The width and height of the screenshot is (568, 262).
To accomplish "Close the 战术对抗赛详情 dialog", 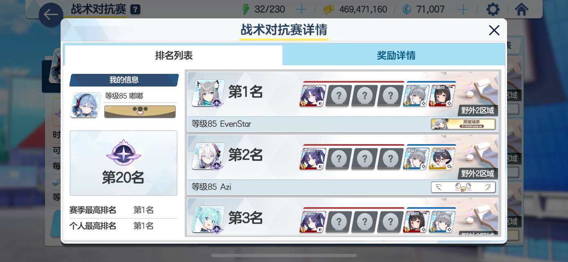I will (494, 30).
